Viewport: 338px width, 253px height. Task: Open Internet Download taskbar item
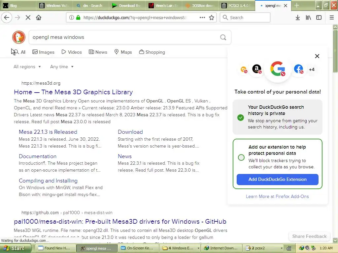coord(221,248)
